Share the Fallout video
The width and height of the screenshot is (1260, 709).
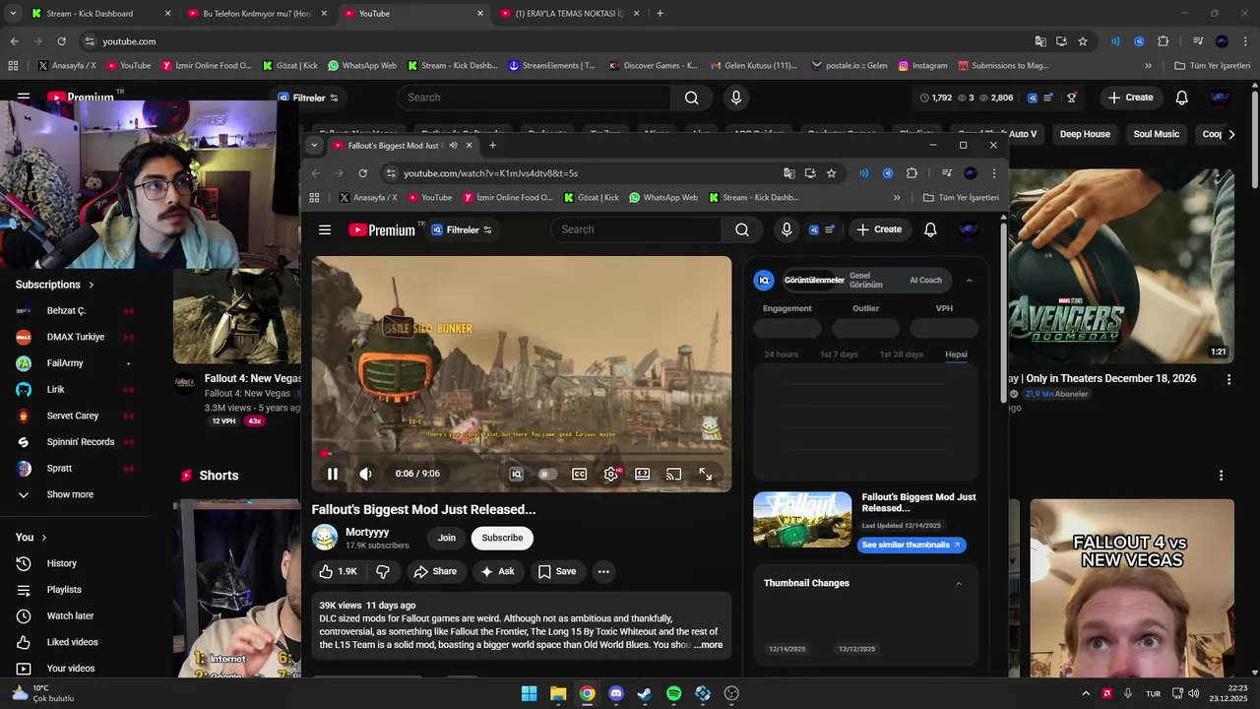click(435, 571)
